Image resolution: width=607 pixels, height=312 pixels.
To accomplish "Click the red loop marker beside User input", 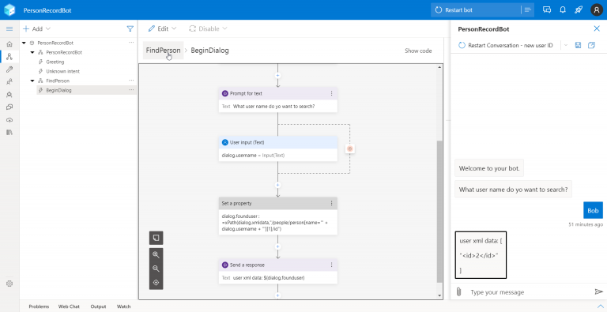I will click(x=350, y=148).
